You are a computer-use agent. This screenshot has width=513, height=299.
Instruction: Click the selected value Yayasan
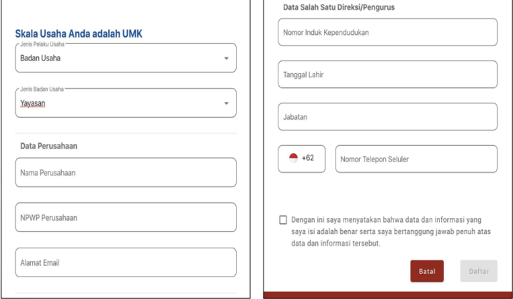[x=33, y=103]
